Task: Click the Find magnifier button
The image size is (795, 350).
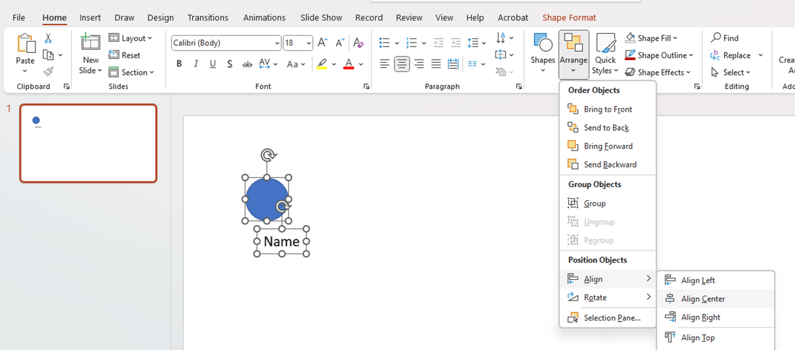Action: pos(725,38)
